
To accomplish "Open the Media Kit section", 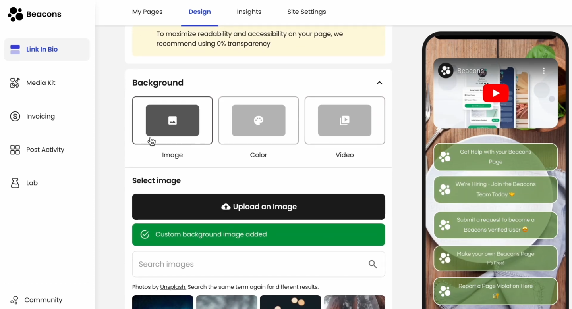I will tap(41, 83).
